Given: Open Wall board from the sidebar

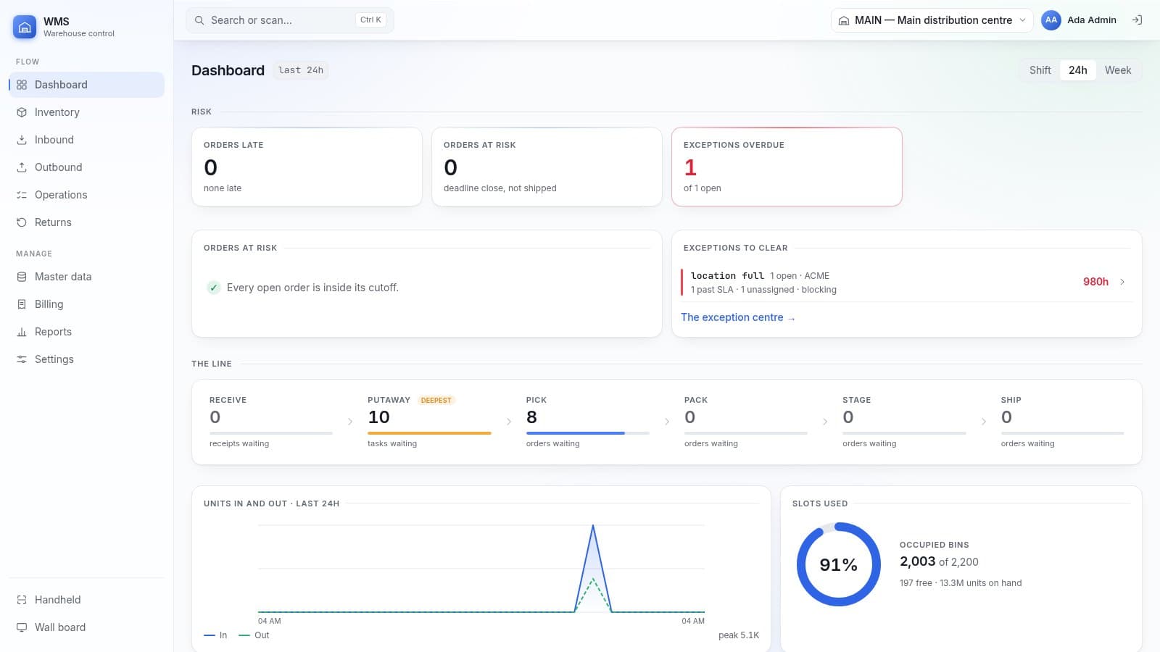Looking at the screenshot, I should [86, 627].
